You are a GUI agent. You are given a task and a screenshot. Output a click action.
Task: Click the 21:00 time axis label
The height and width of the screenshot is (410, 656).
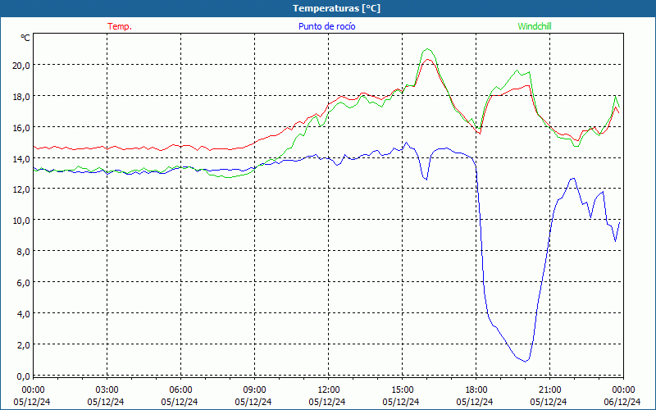click(x=549, y=390)
